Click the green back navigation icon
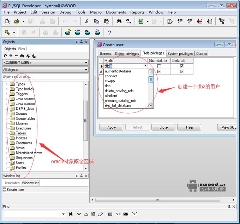Viewport: 240px width, 224px height. [140, 21]
